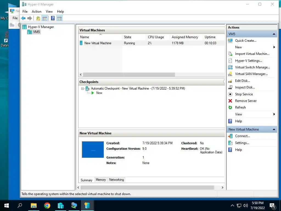Screen dimensions: 281x211
Task: Open the Help menu
Action: 60,12
